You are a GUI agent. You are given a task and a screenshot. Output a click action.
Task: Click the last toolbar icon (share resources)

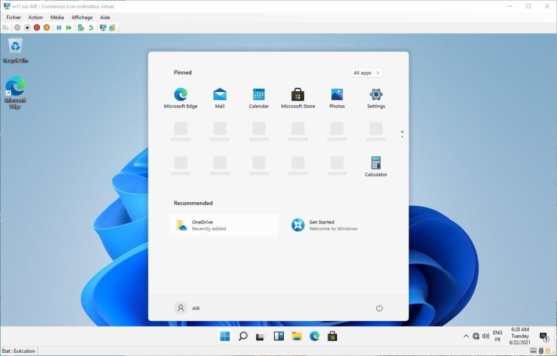(113, 28)
